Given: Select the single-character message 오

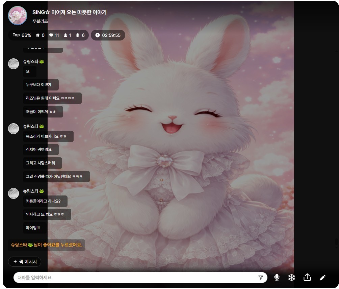Looking at the screenshot, I should coord(30,72).
